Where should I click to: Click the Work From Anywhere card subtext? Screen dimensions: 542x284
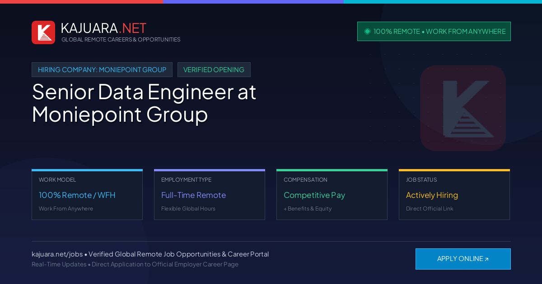pyautogui.click(x=66, y=209)
